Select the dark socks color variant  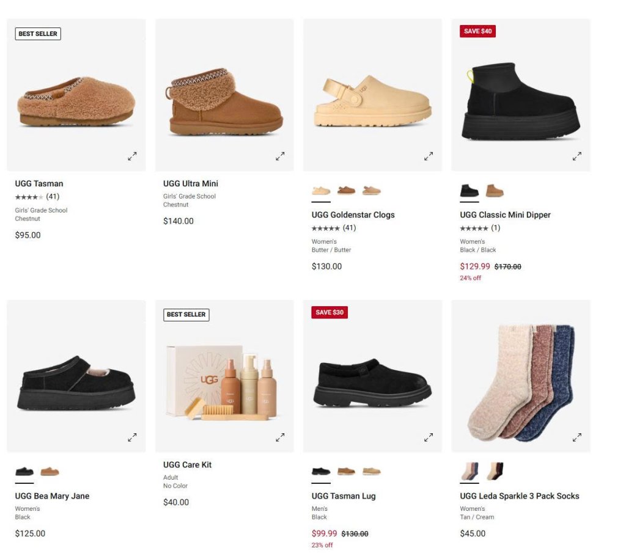tap(495, 471)
